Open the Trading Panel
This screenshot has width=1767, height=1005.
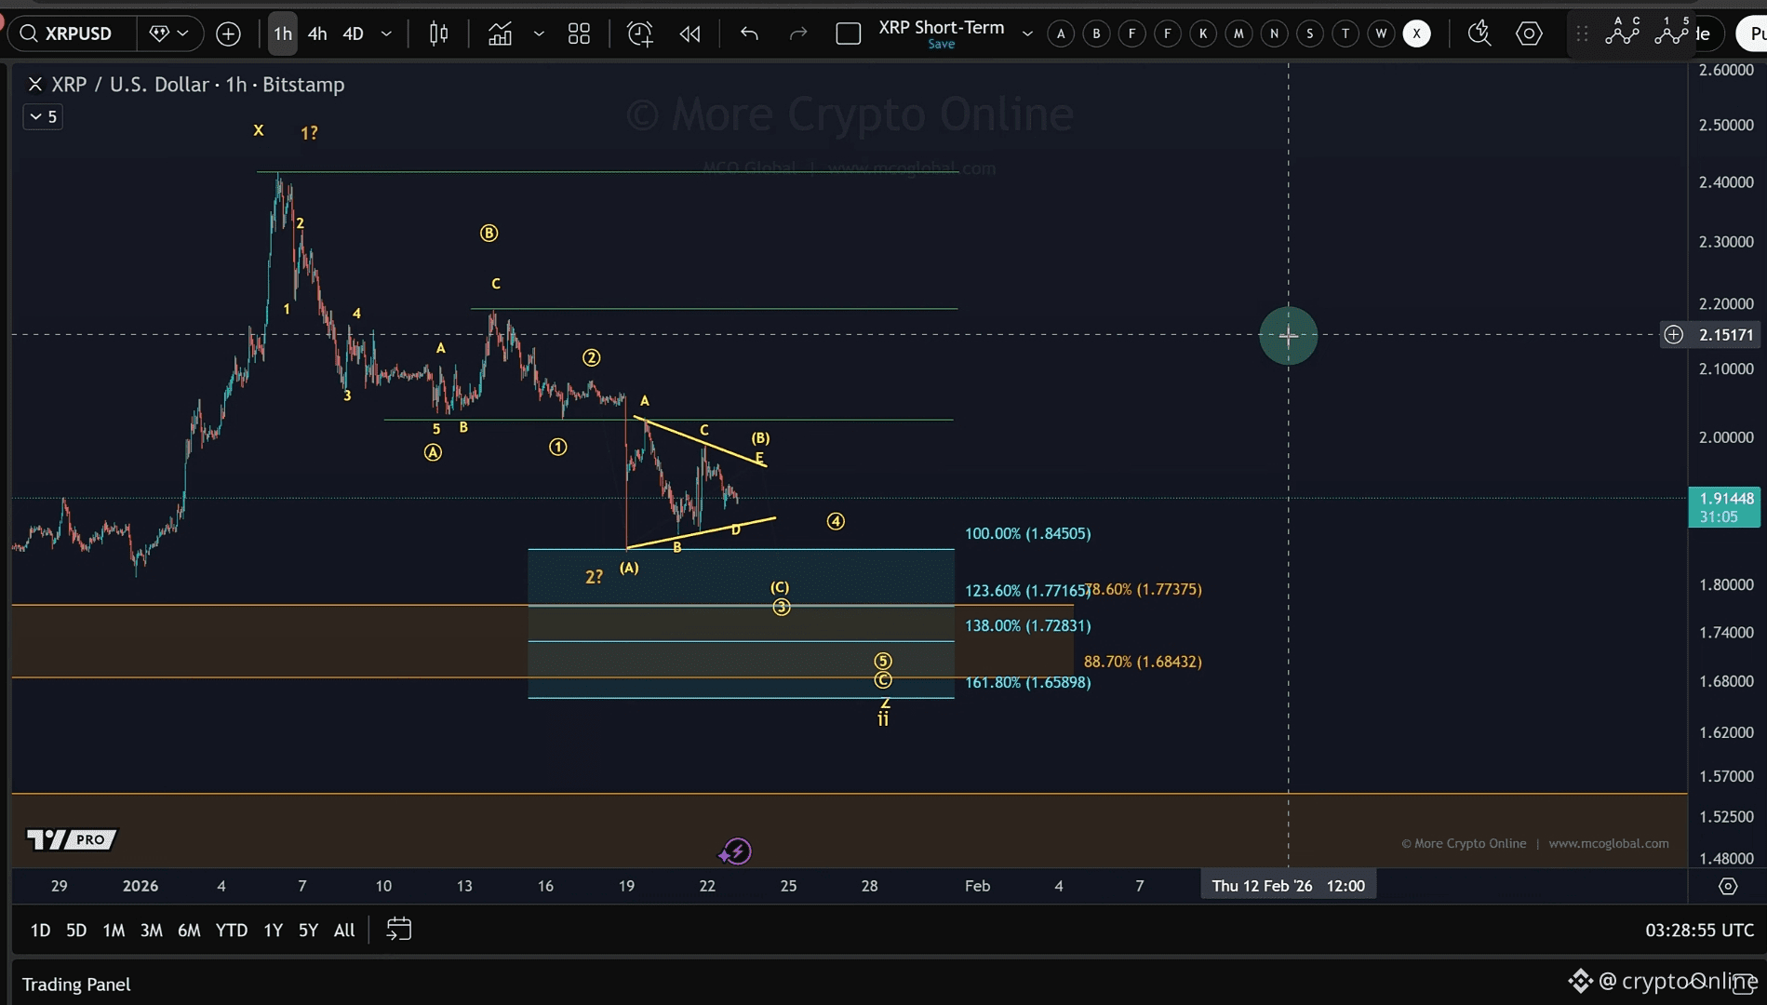coord(76,984)
